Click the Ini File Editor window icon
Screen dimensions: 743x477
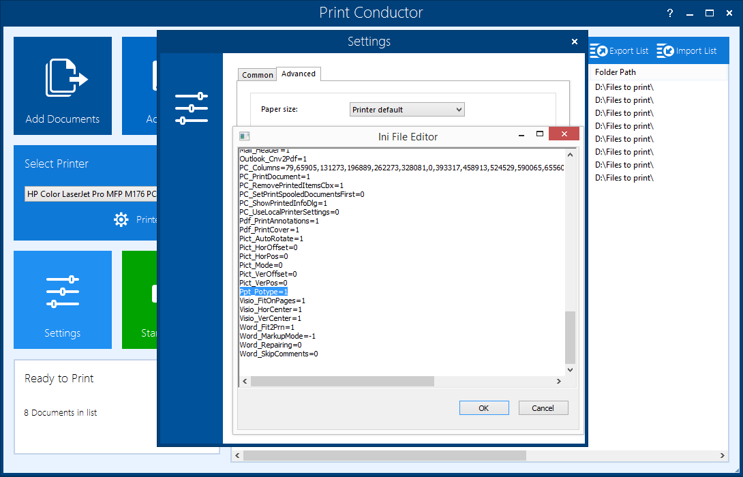[245, 136]
